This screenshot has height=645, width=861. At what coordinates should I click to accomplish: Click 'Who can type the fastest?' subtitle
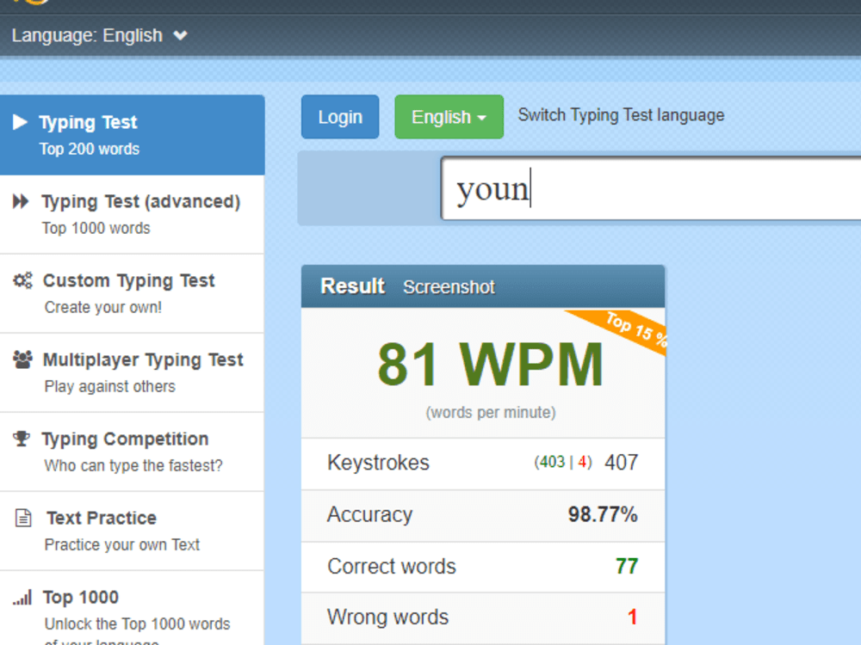pyautogui.click(x=133, y=465)
